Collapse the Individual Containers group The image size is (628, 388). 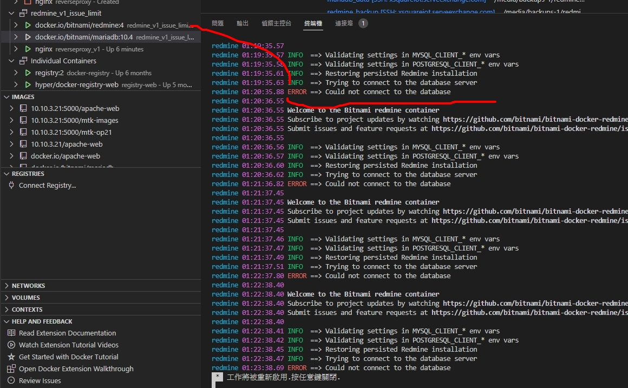12,61
